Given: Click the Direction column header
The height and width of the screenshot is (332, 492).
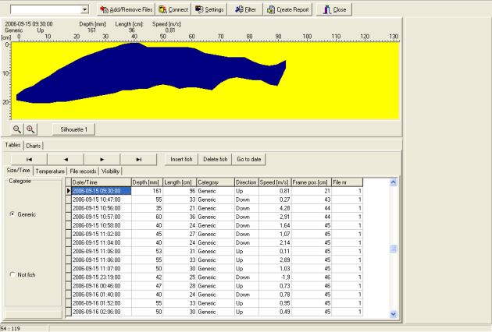Looking at the screenshot, I should point(247,182).
